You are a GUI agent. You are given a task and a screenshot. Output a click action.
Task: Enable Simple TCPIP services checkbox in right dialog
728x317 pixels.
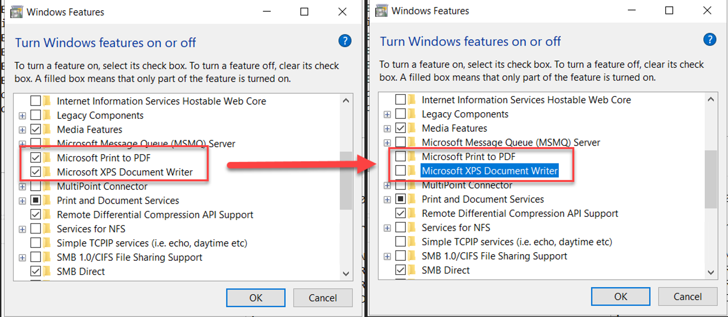(400, 242)
